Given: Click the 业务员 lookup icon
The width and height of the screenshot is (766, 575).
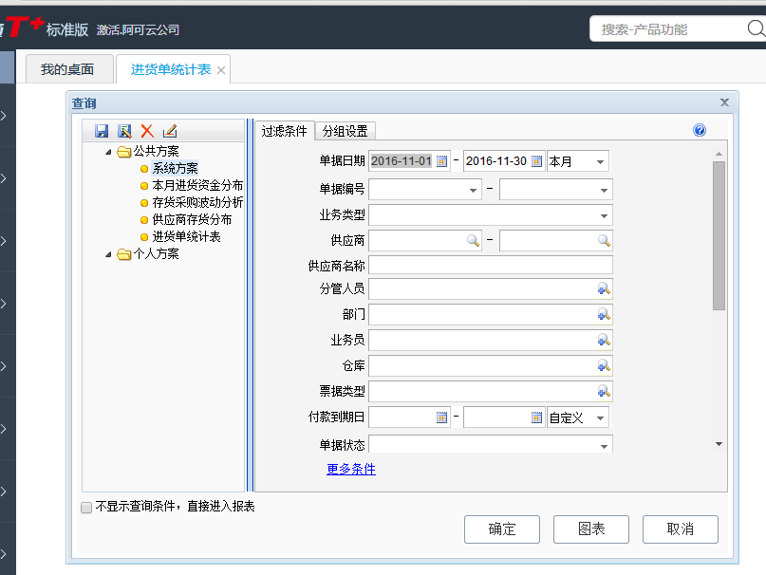Looking at the screenshot, I should (604, 340).
